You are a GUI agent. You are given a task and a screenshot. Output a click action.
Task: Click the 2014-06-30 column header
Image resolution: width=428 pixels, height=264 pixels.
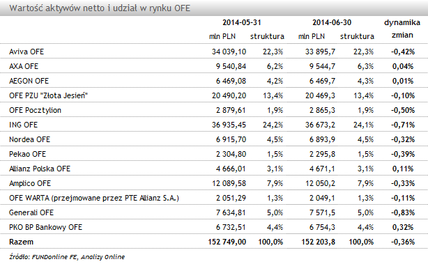coord(332,22)
